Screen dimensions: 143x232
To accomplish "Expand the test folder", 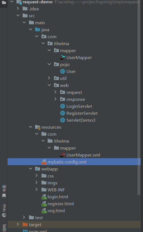I will pos(24,217).
